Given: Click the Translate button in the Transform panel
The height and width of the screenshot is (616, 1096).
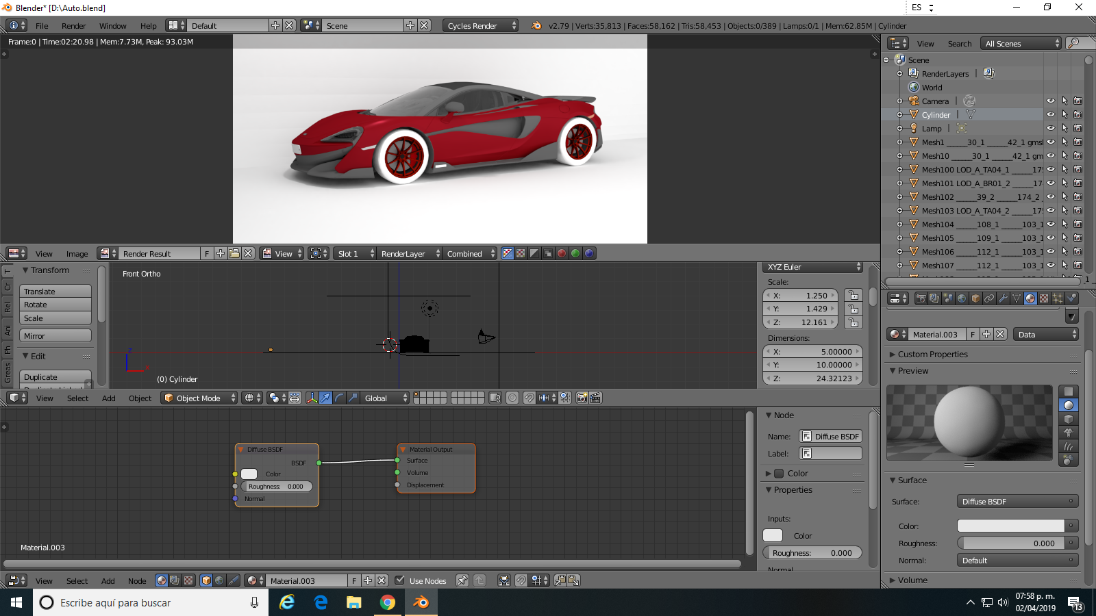Looking at the screenshot, I should click(x=55, y=291).
